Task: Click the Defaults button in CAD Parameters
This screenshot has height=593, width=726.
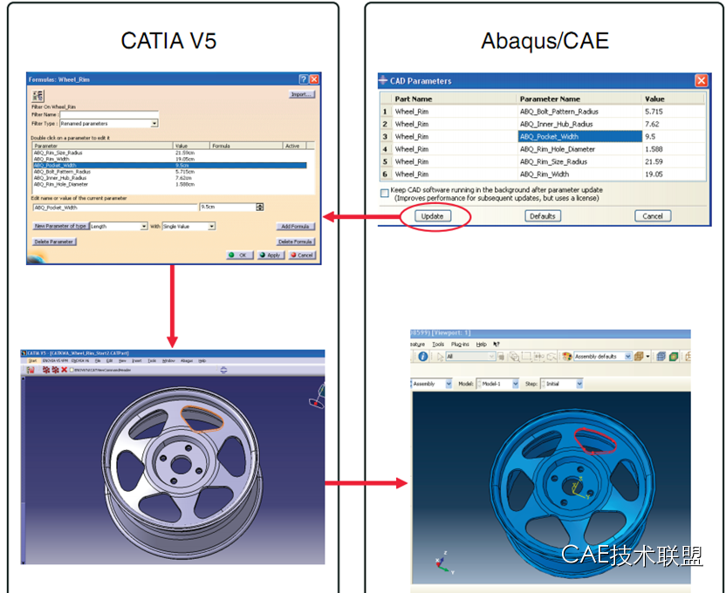Action: tap(543, 216)
